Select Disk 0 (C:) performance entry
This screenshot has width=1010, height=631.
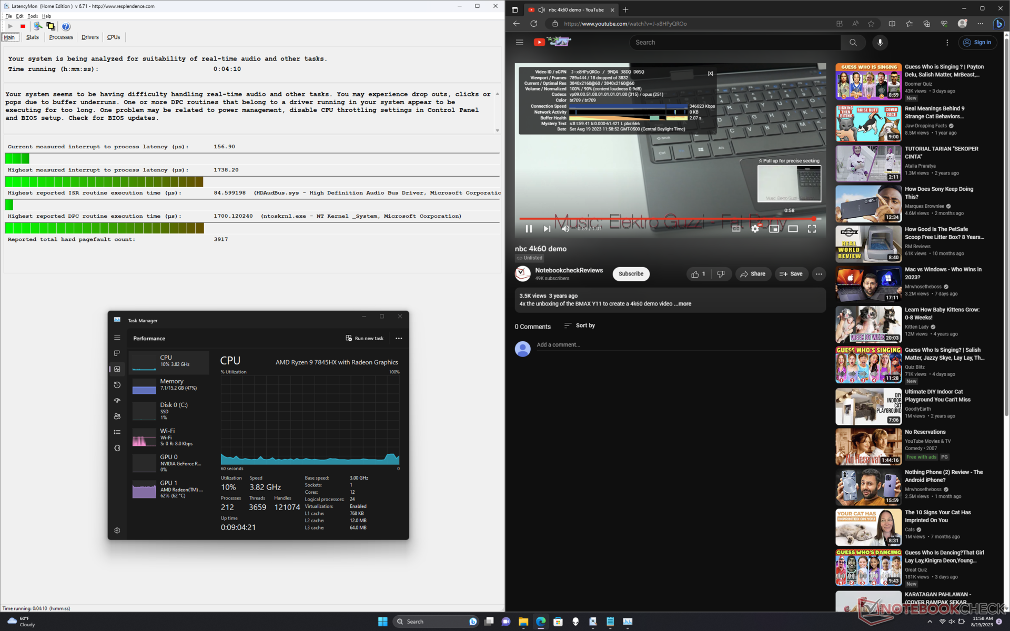[x=169, y=411]
